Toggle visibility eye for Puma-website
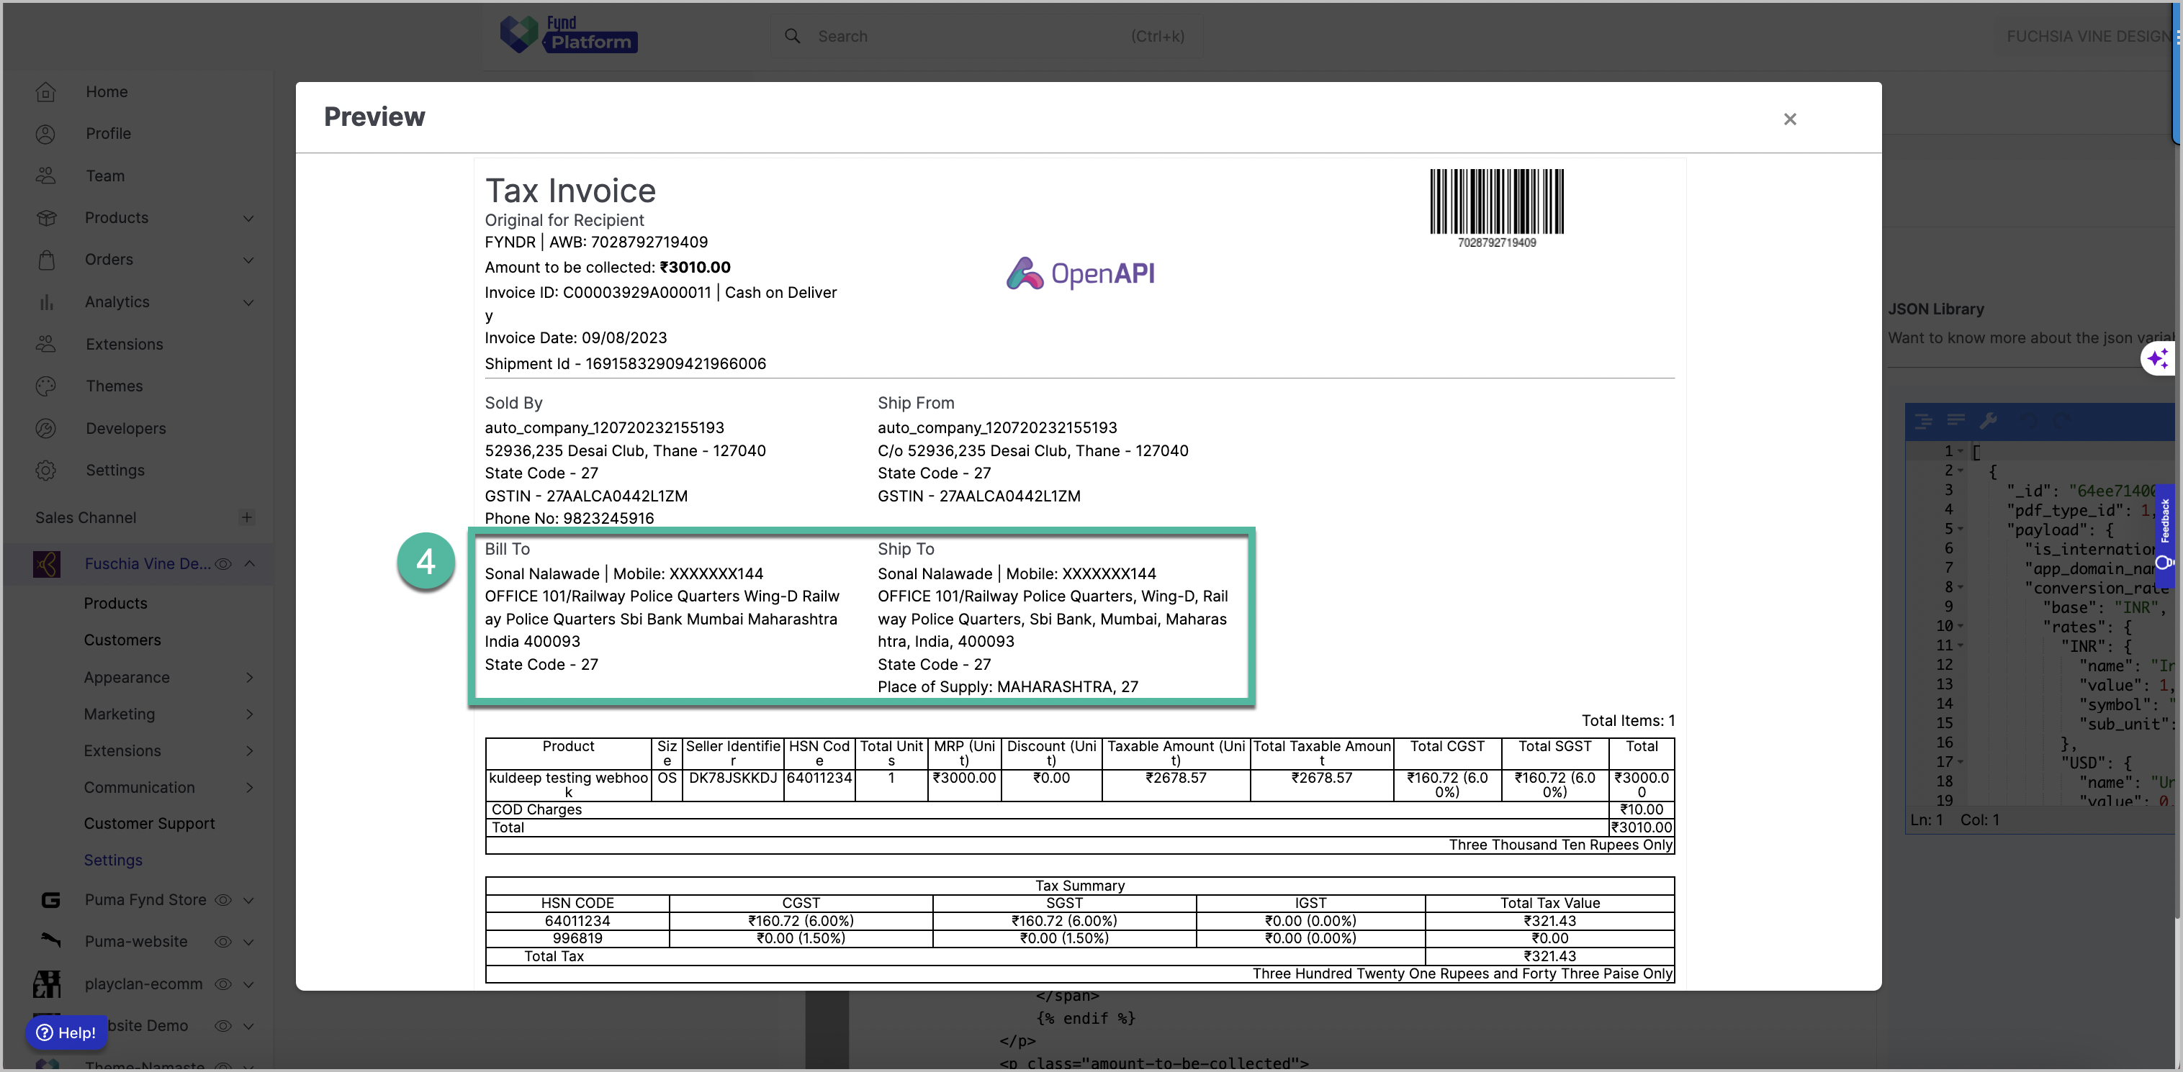 tap(223, 942)
